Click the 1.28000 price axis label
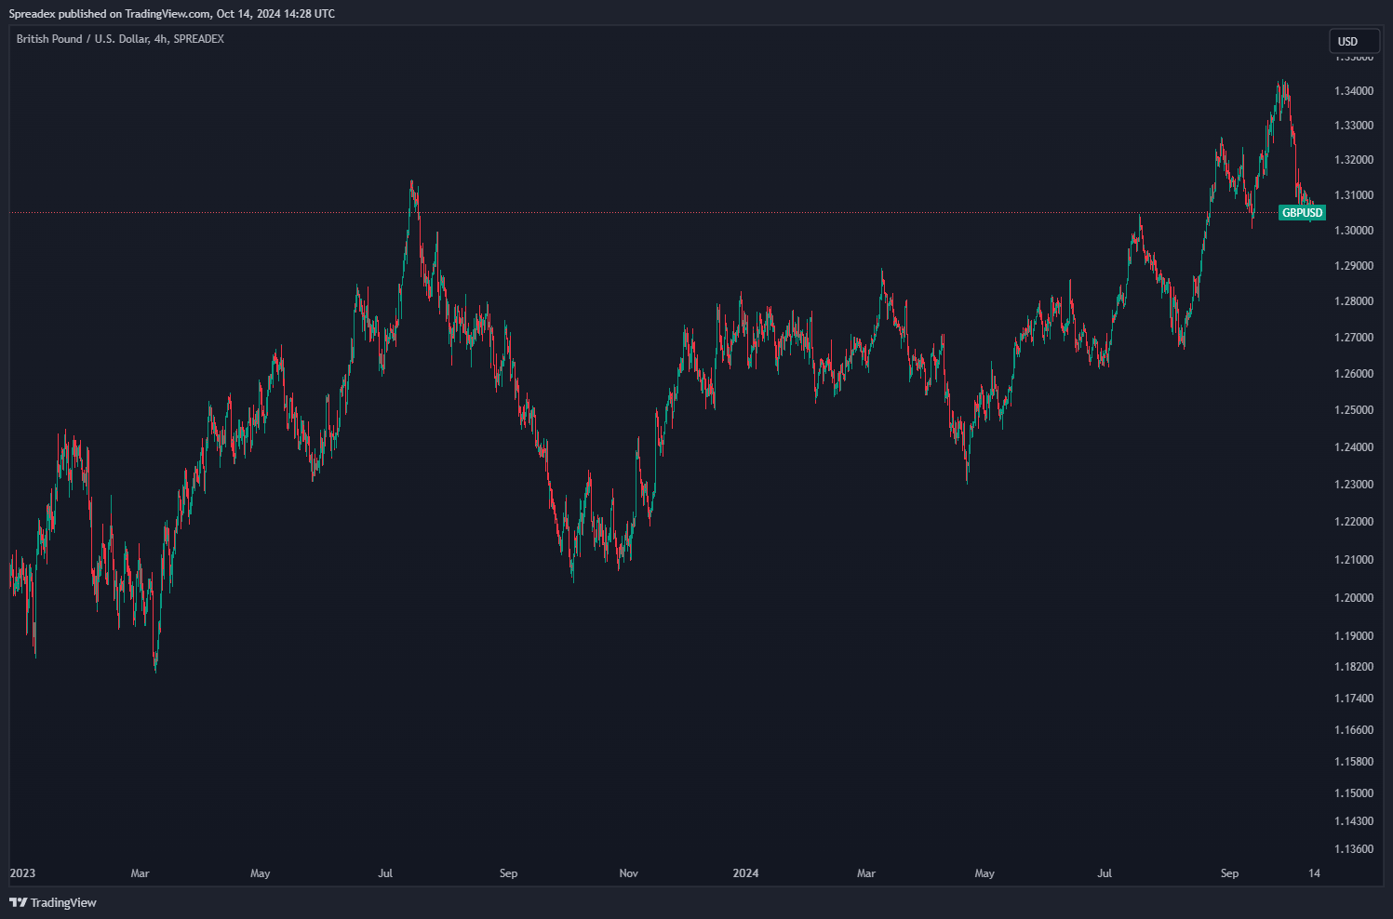 [x=1354, y=301]
